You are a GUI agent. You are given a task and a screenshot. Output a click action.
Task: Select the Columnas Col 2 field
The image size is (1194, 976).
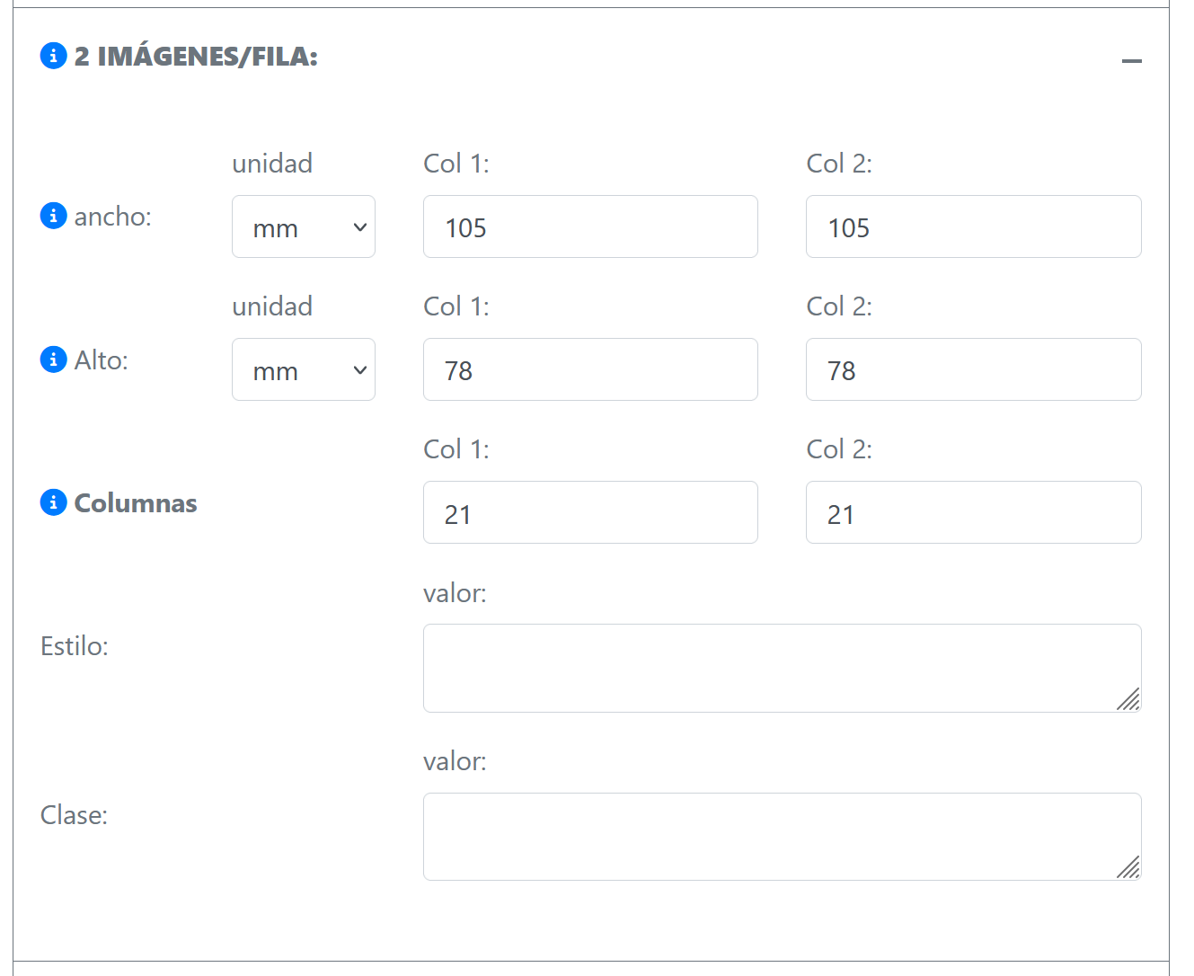[x=973, y=513]
